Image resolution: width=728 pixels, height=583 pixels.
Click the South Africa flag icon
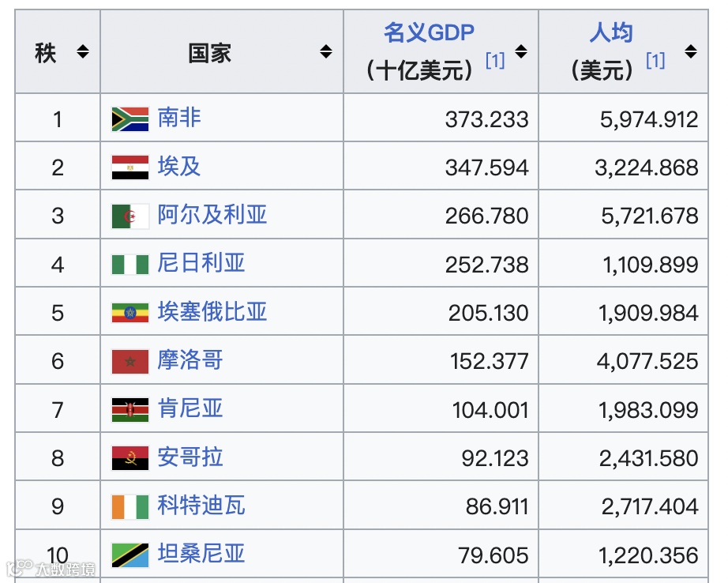tap(130, 119)
